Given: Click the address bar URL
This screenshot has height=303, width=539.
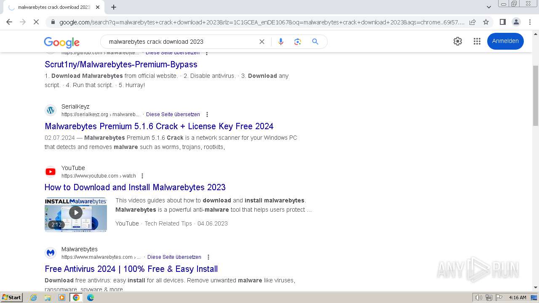Looking at the screenshot, I should (x=262, y=22).
